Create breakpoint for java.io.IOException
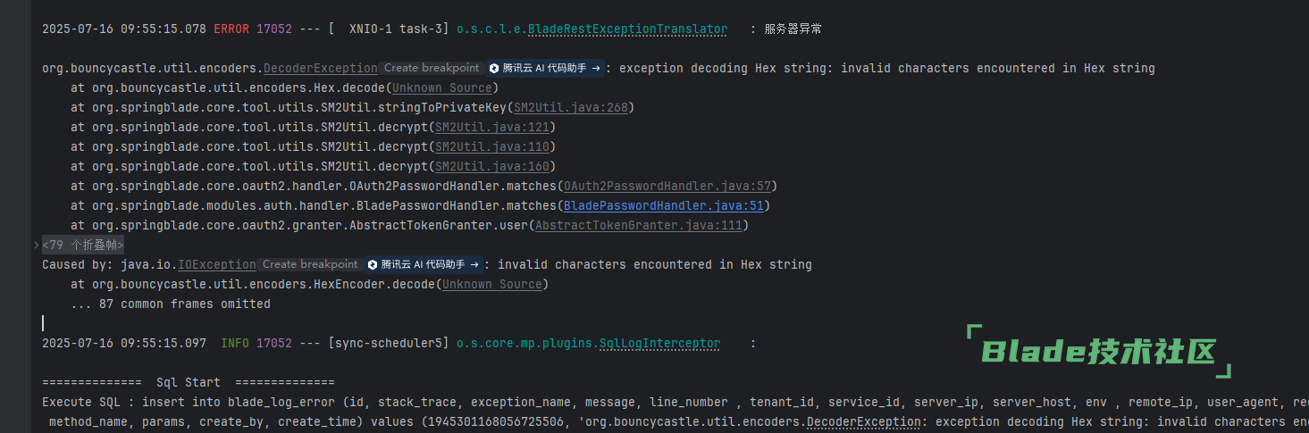The image size is (1309, 433). [x=310, y=264]
